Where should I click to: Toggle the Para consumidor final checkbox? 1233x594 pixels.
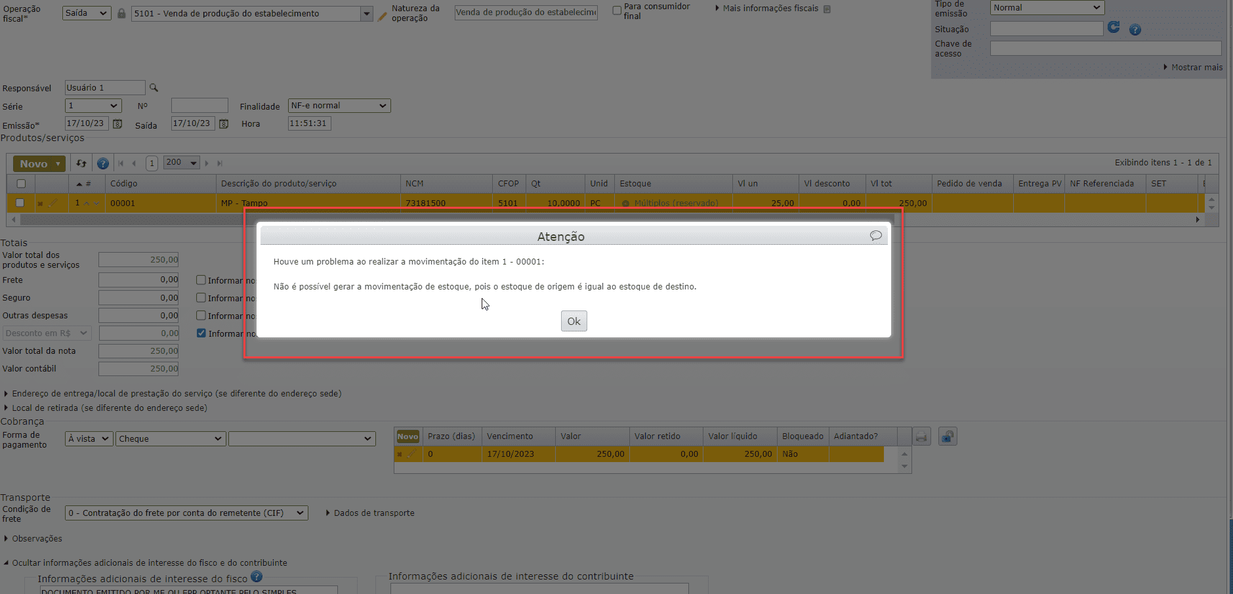click(617, 11)
